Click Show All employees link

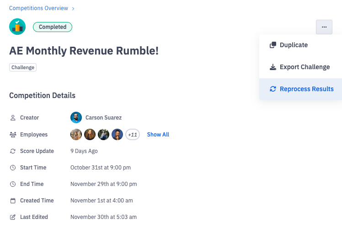click(158, 135)
